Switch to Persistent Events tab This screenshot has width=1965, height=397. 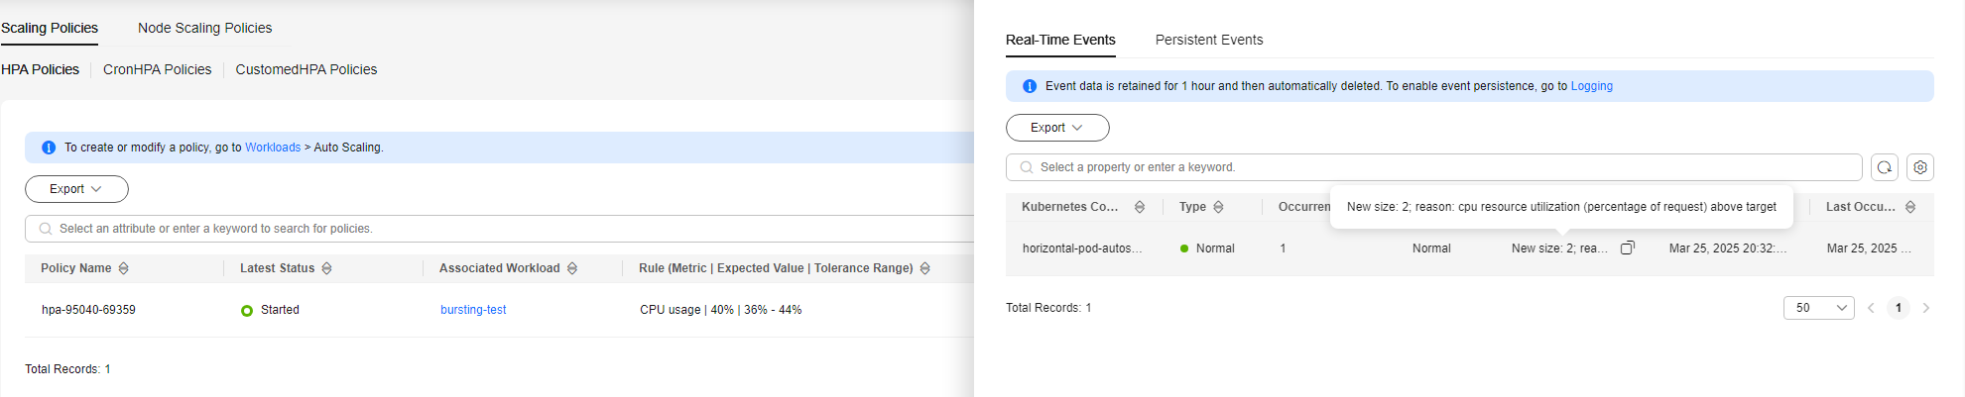tap(1209, 40)
